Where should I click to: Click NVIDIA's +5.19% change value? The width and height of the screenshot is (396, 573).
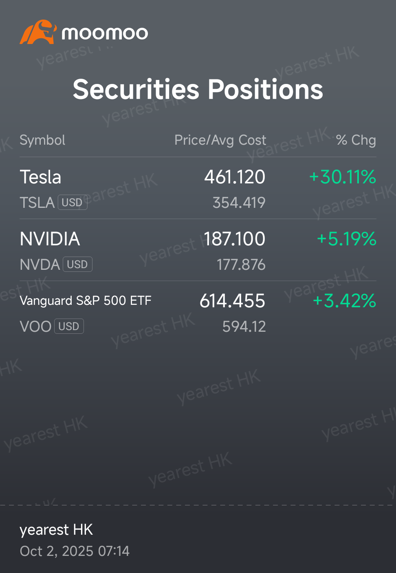347,239
